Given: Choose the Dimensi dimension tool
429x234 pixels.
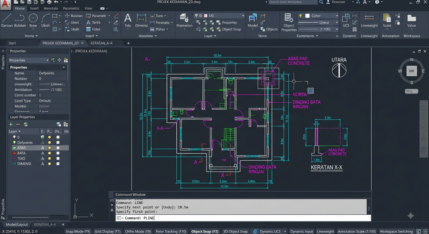Looking at the screenshot, I should pos(141,21).
